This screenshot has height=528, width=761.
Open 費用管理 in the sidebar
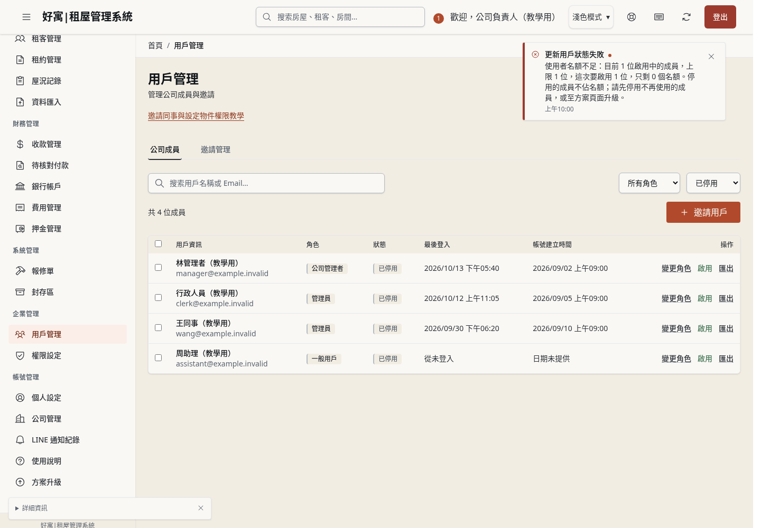68,208
